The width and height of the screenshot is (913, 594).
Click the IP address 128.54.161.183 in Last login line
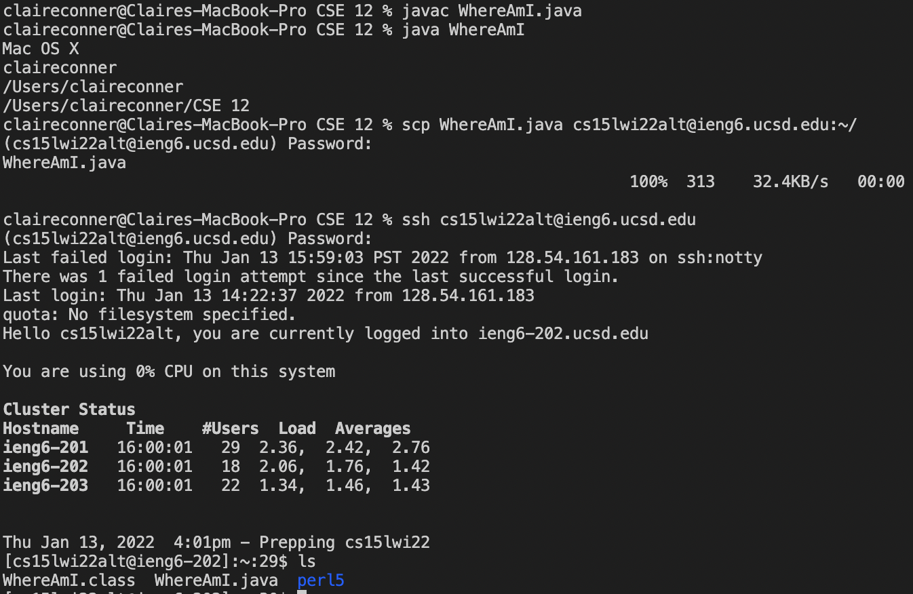point(468,296)
